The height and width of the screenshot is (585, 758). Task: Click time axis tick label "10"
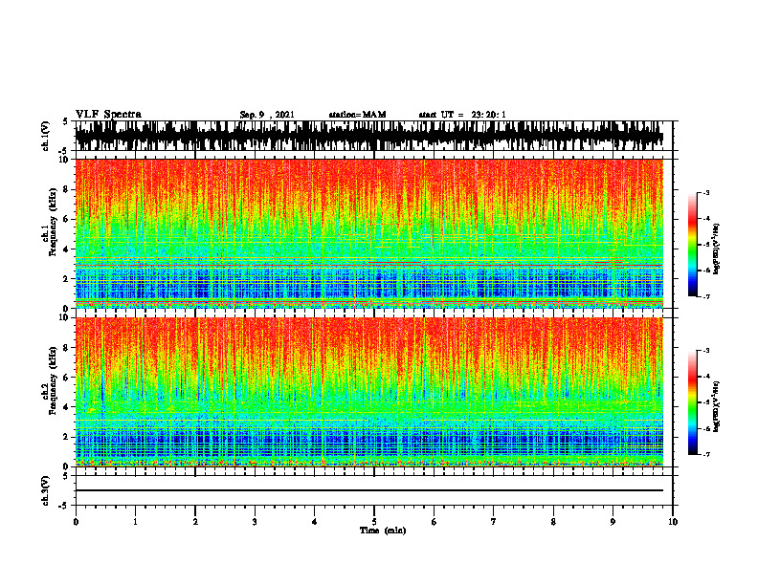pos(673,522)
